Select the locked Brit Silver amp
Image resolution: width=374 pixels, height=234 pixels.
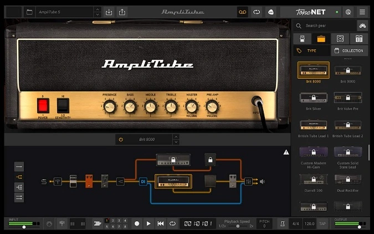[314, 98]
